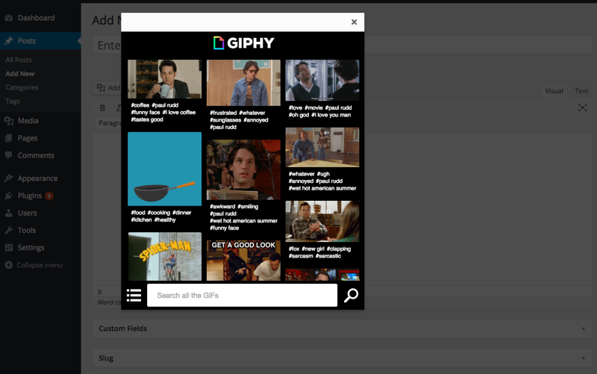Expand the Slug panel arrow
The width and height of the screenshot is (597, 374).
click(583, 358)
